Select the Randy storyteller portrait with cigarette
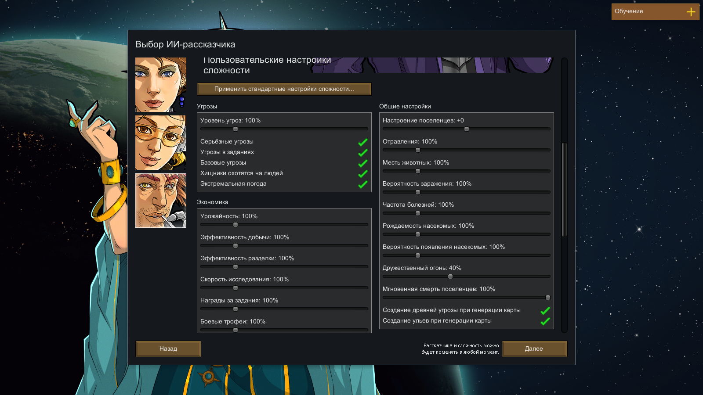The height and width of the screenshot is (395, 703). click(x=161, y=201)
